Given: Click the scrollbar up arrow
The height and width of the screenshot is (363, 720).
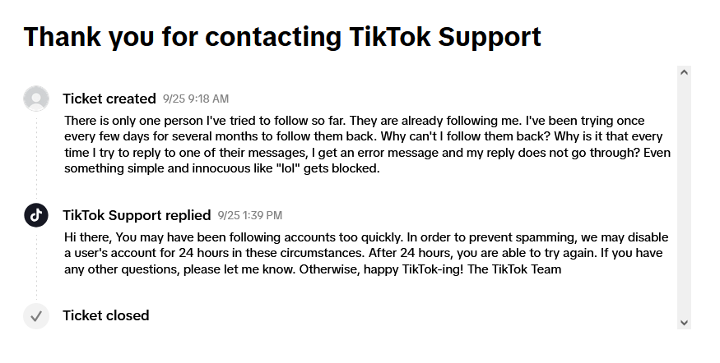Looking at the screenshot, I should (x=684, y=72).
